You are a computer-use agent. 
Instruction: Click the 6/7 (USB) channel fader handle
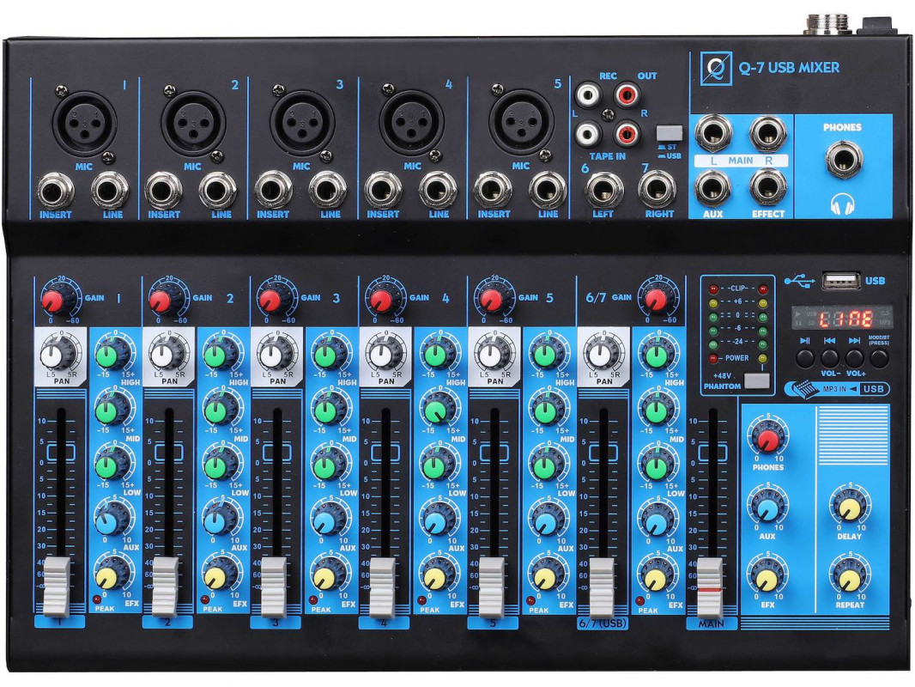[x=602, y=586]
